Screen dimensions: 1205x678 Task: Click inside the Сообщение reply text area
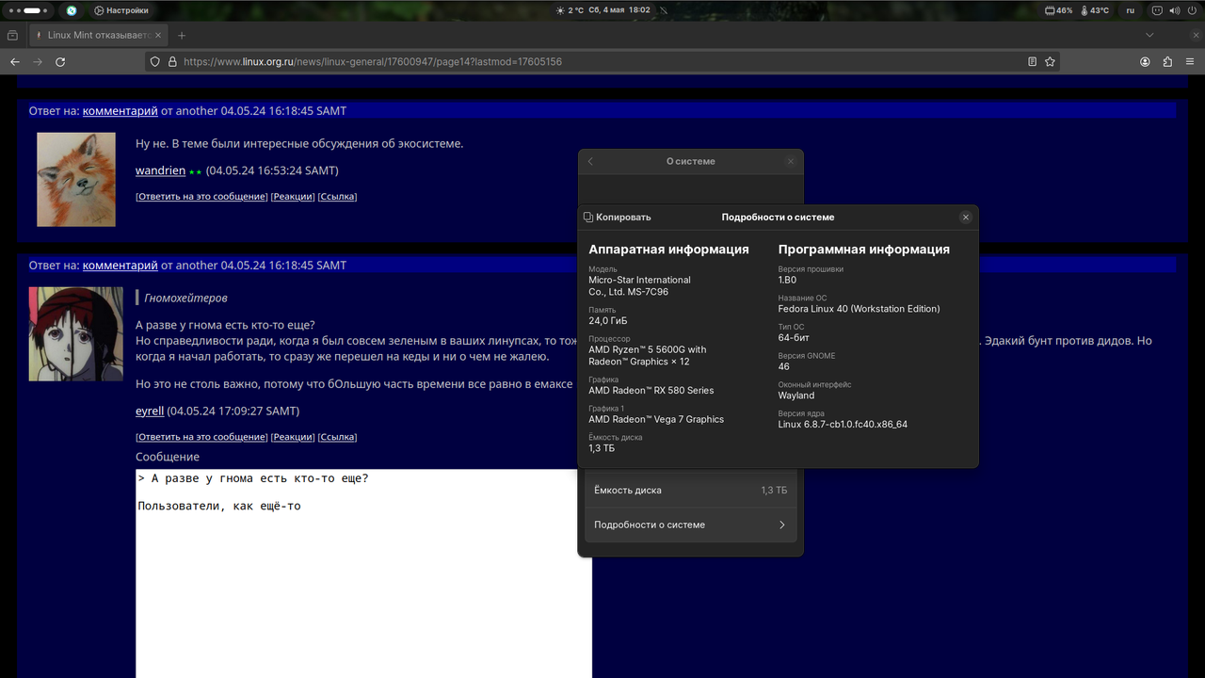(x=363, y=573)
